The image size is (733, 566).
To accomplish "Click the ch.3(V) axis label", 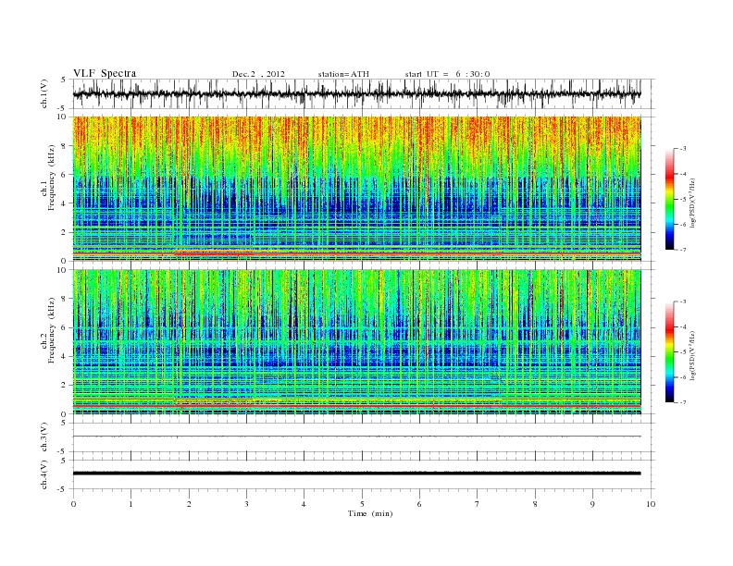I will coord(44,437).
